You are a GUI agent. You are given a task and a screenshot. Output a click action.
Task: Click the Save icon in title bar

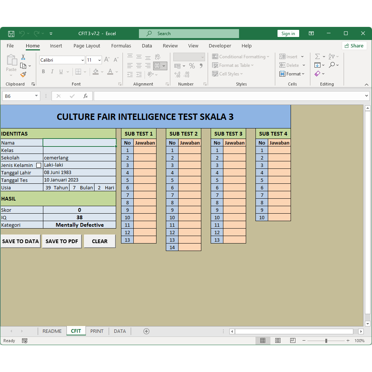(11, 34)
